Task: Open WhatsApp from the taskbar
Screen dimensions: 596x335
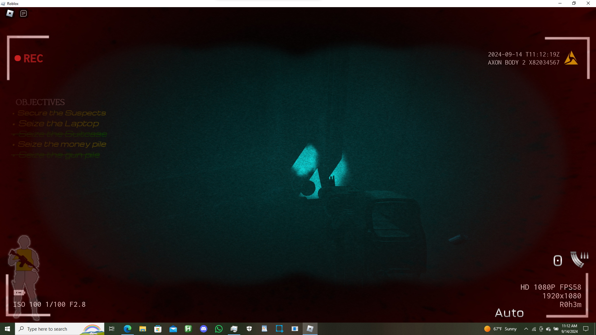Action: tap(219, 329)
